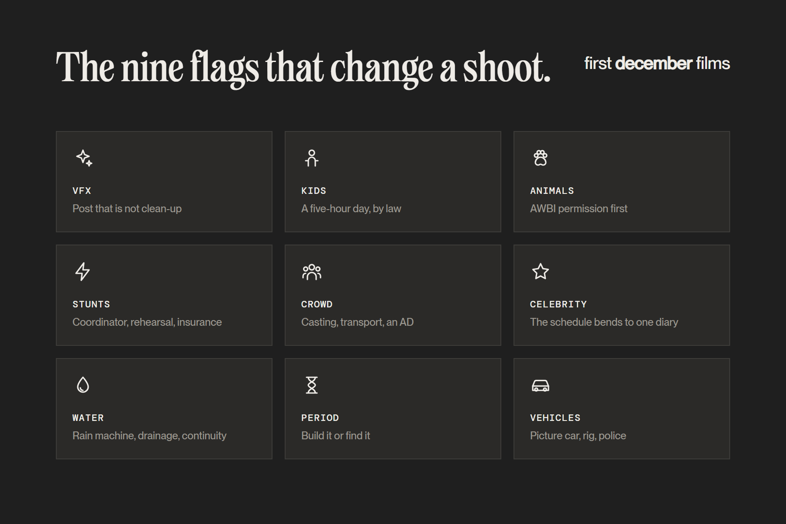Viewport: 786px width, 524px height.
Task: Select the VFX card title
Action: pos(82,191)
